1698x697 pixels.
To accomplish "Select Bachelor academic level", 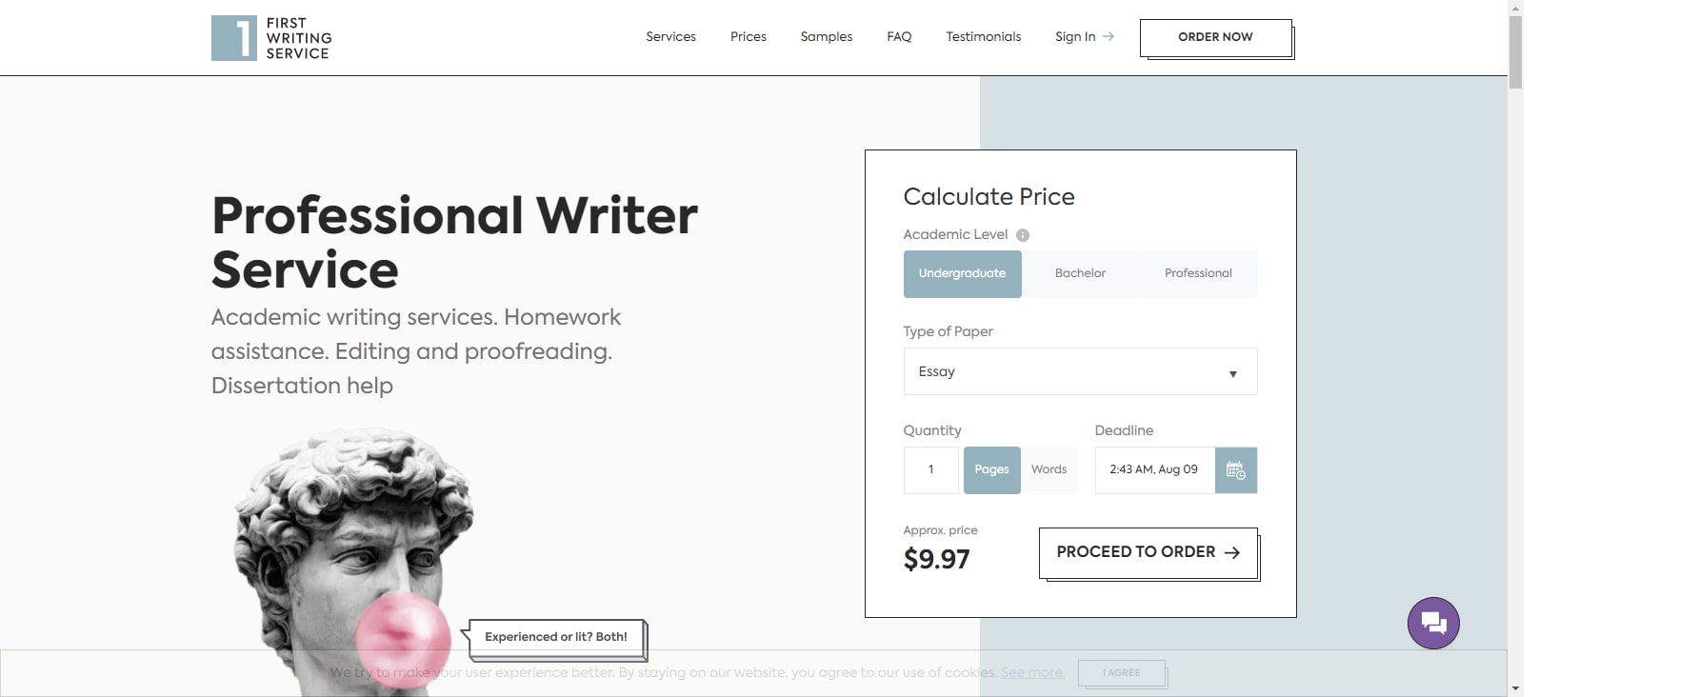I will tap(1080, 274).
